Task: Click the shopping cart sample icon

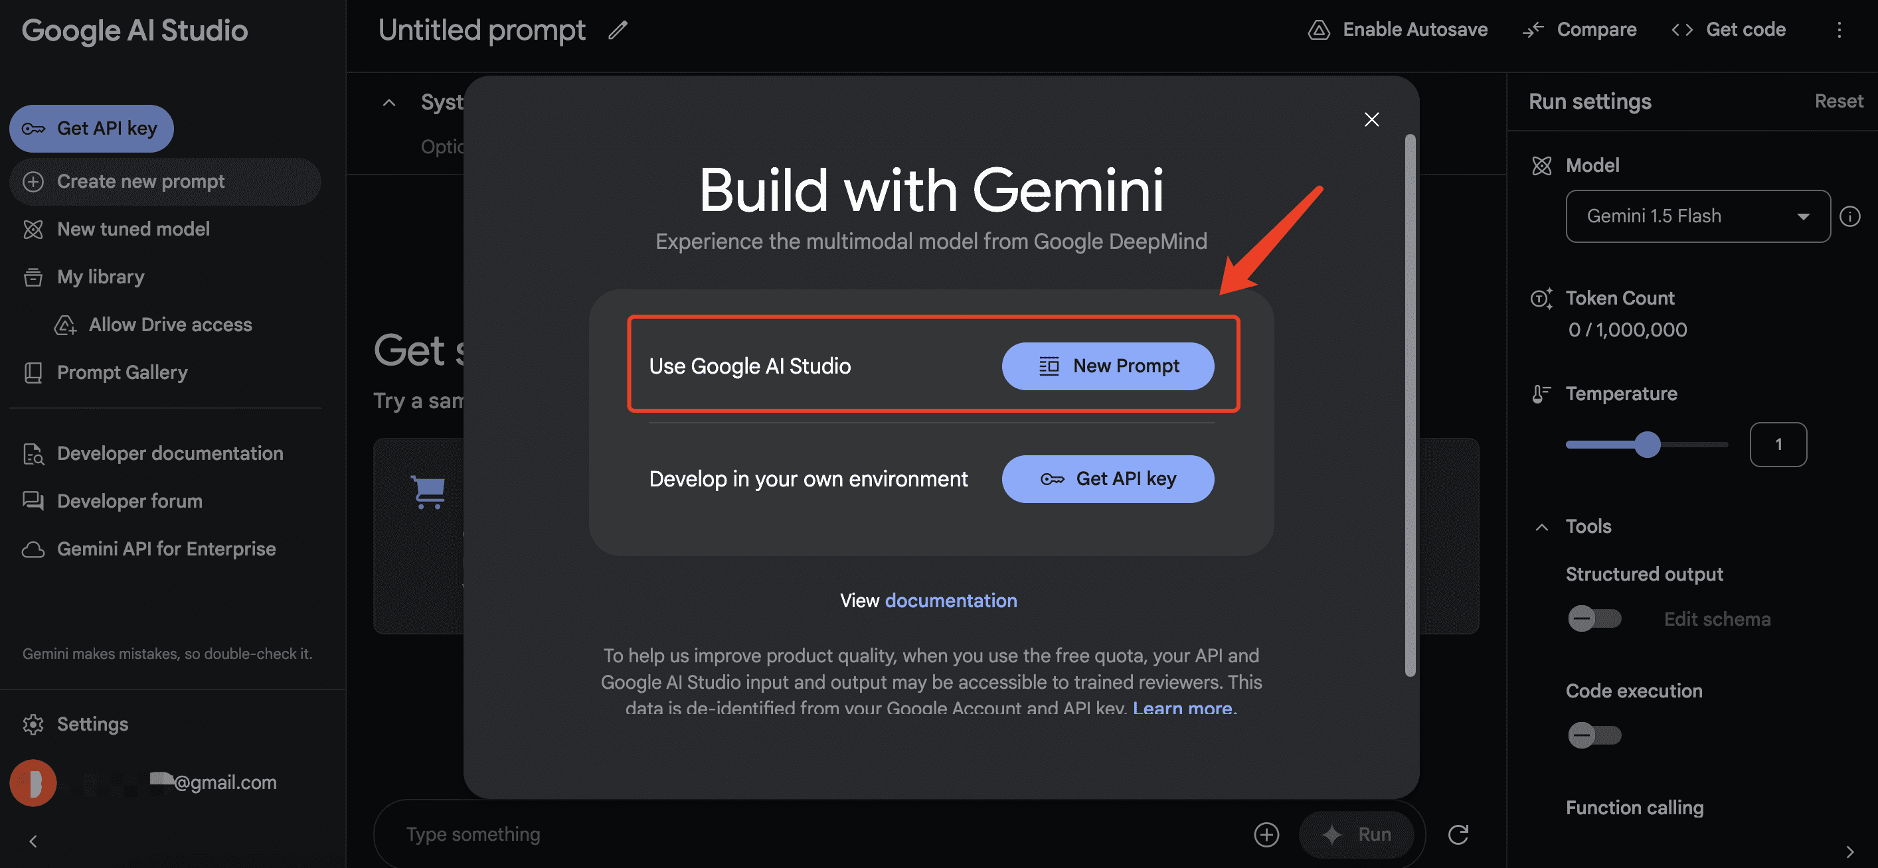Action: [429, 492]
